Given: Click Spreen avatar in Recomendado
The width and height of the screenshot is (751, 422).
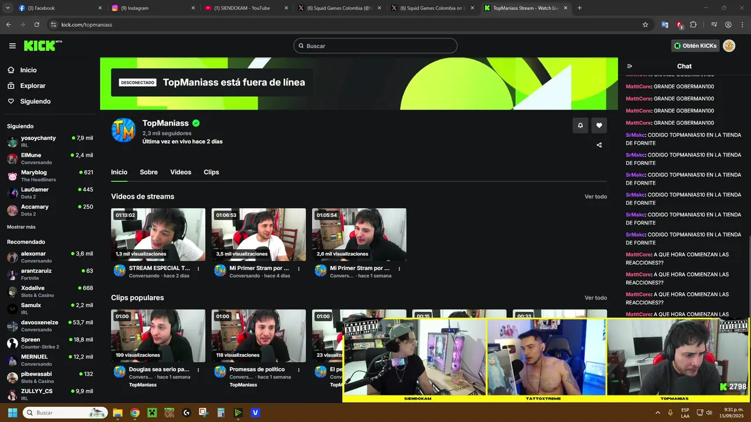Looking at the screenshot, I should click(12, 343).
